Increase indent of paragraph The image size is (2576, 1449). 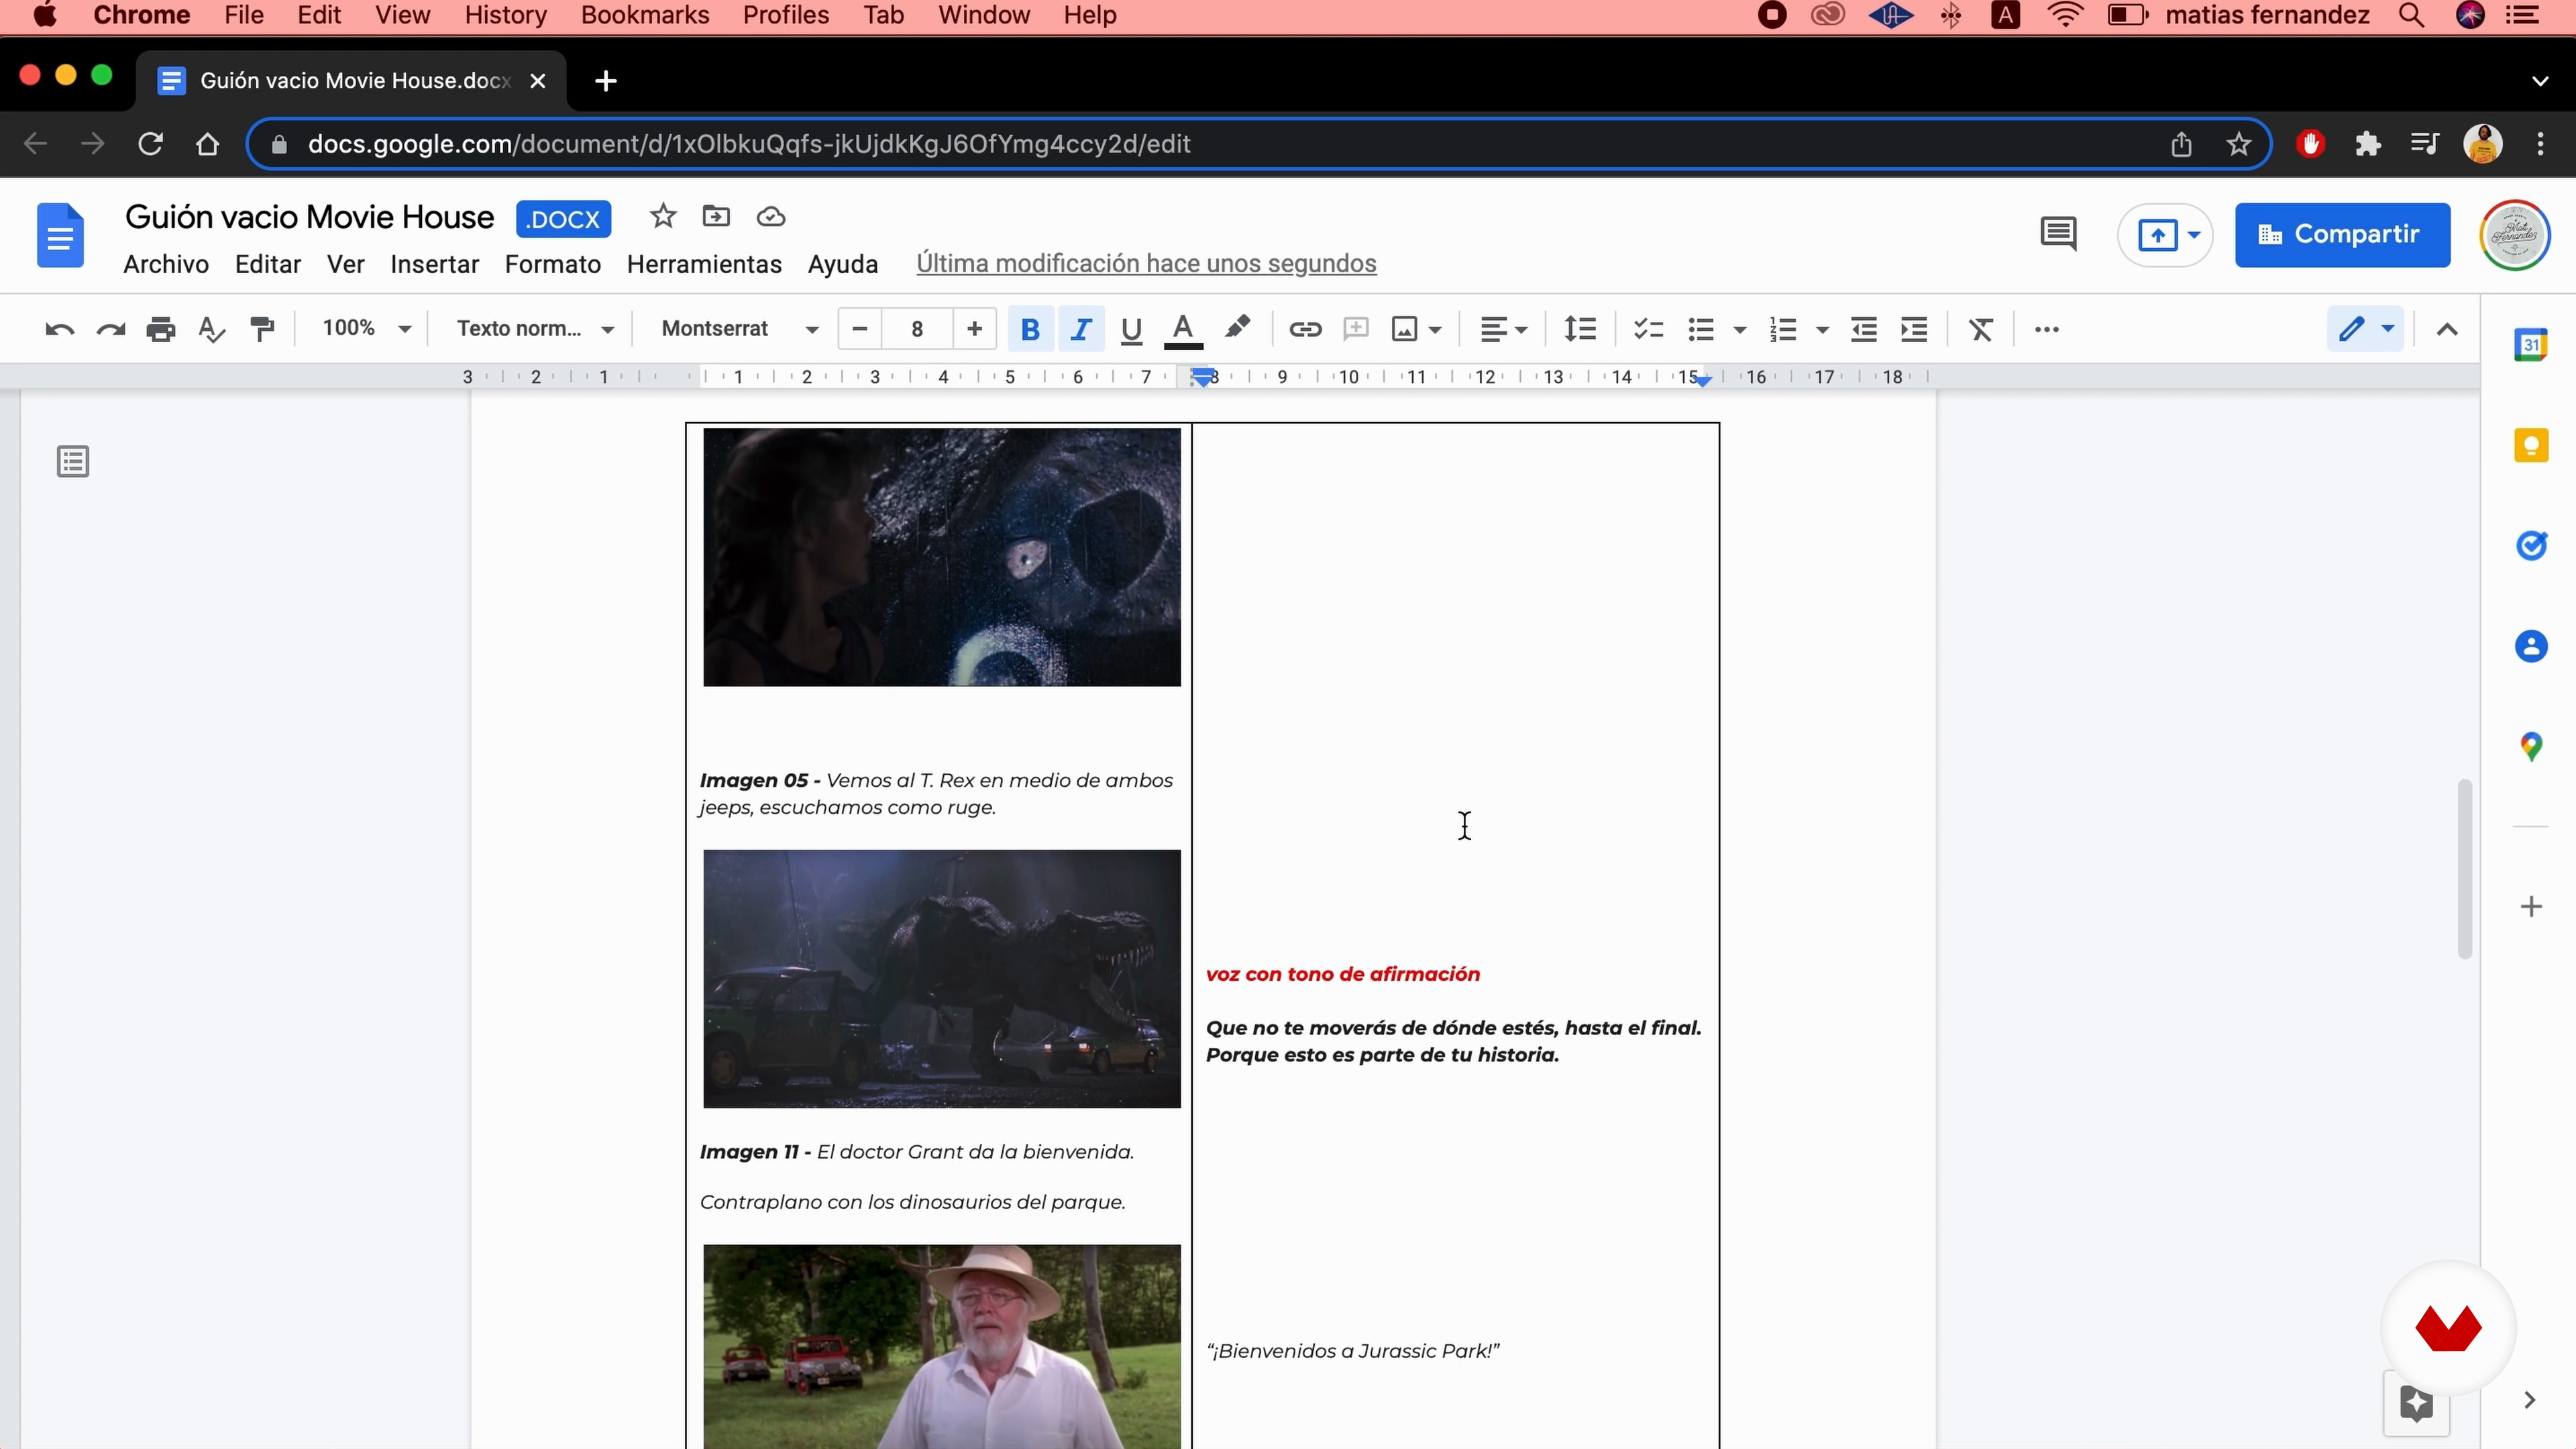[1913, 329]
